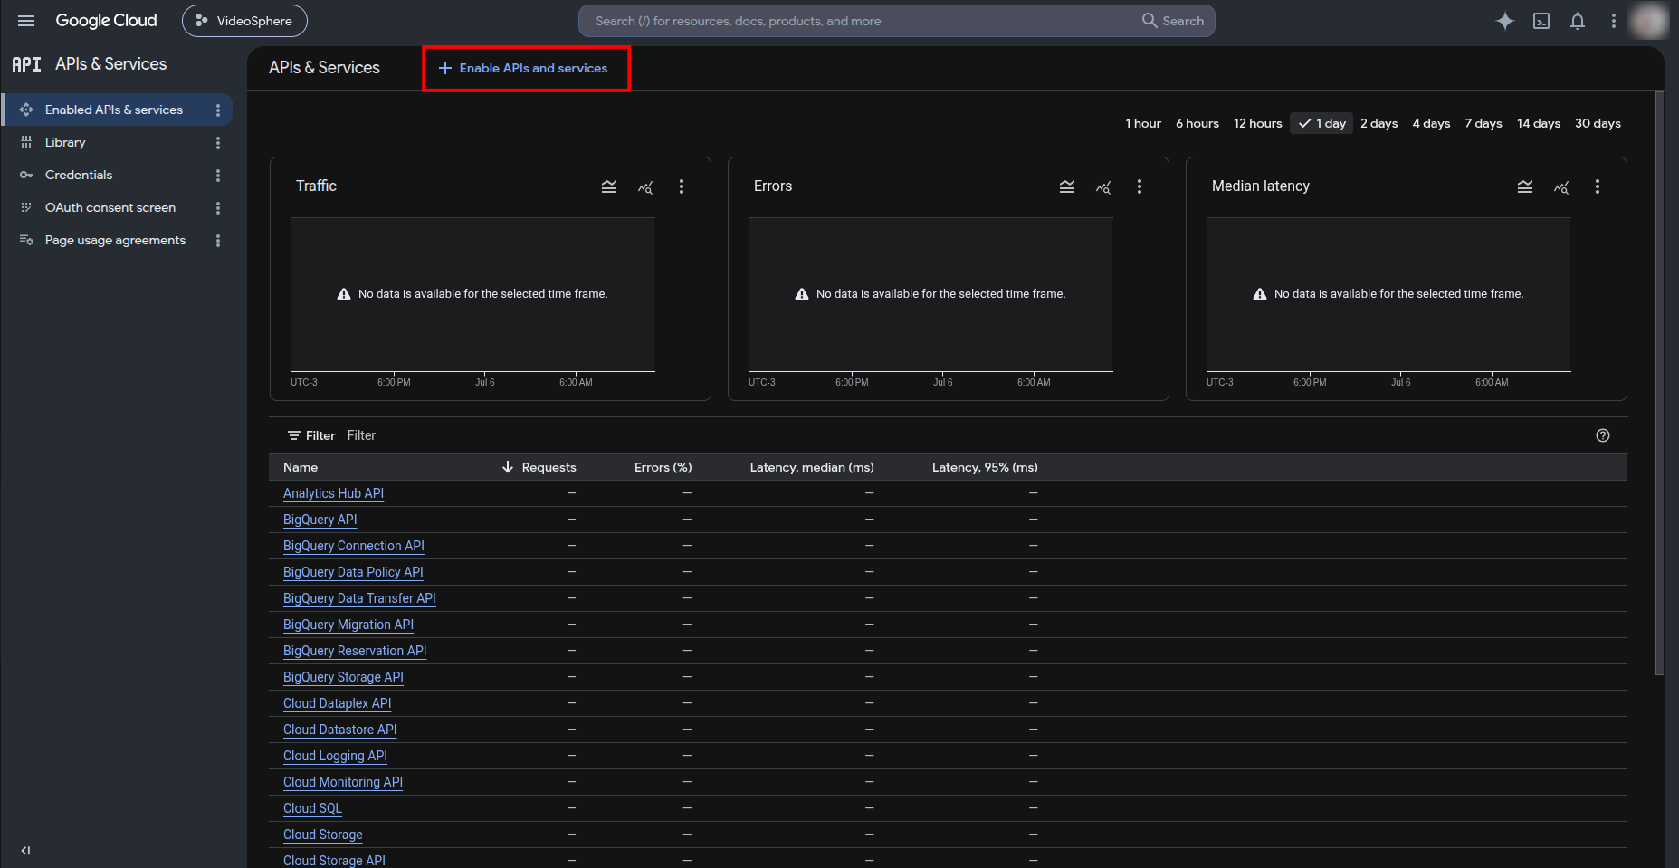Select the 7 days time range
The image size is (1679, 868).
click(1483, 123)
